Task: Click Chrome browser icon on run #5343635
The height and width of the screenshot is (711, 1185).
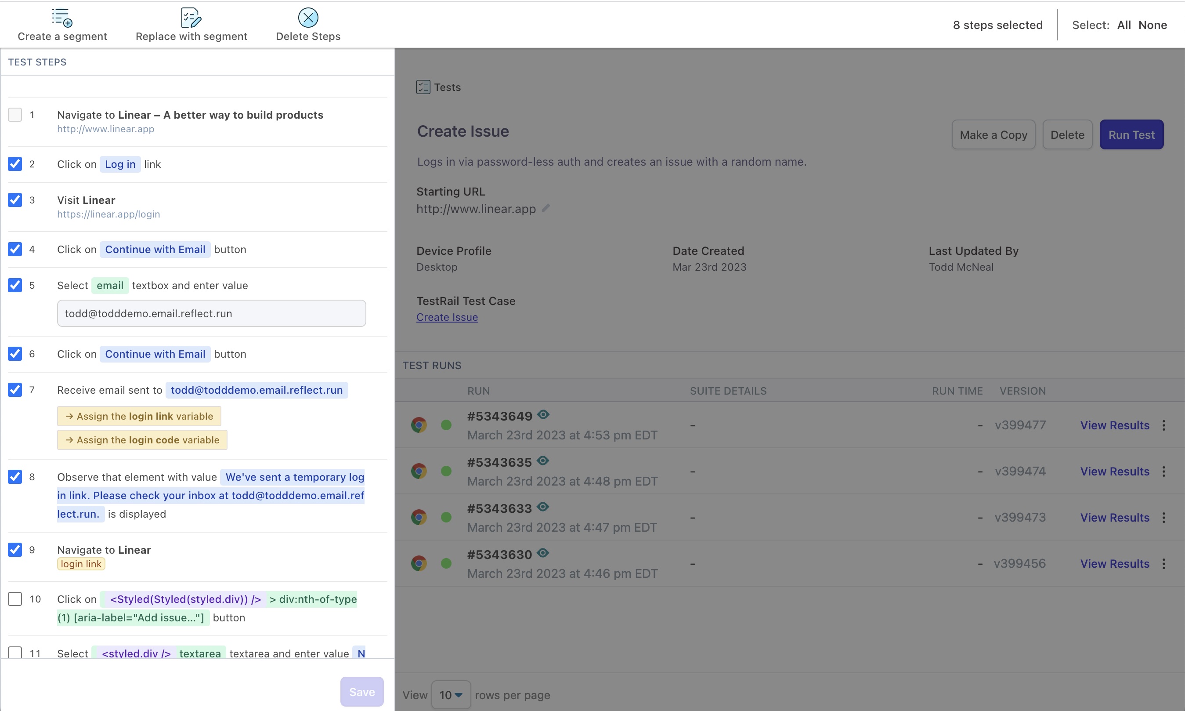Action: point(419,472)
